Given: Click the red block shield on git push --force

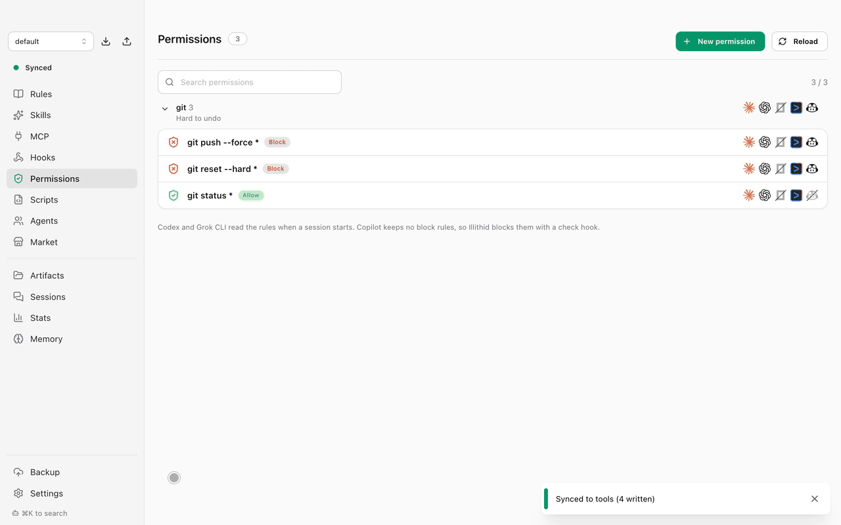Looking at the screenshot, I should tap(173, 142).
